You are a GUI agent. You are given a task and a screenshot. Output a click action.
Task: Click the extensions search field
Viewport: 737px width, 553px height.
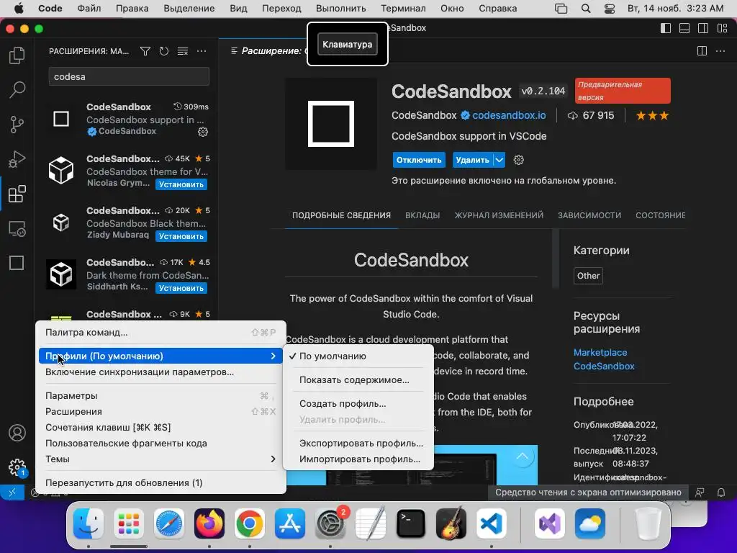[x=129, y=76]
